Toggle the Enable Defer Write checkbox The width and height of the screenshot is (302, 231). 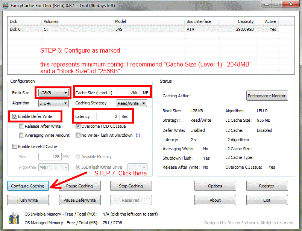point(15,116)
